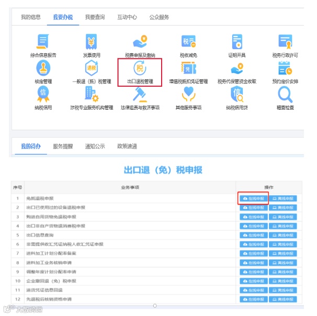Click 离线申报 for 先退税后核销资格申请
The height and width of the screenshot is (316, 317).
282,299
